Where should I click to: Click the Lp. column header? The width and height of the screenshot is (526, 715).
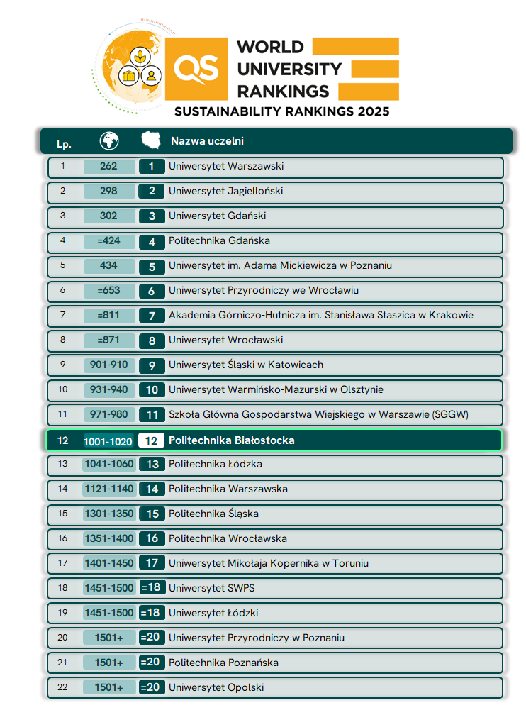click(64, 144)
